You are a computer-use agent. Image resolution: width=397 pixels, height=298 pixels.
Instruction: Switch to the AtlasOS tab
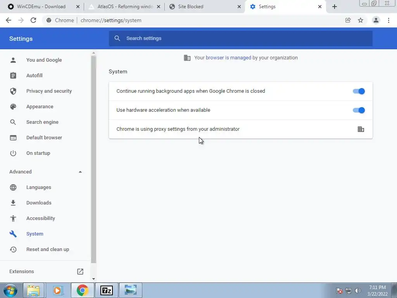click(125, 7)
